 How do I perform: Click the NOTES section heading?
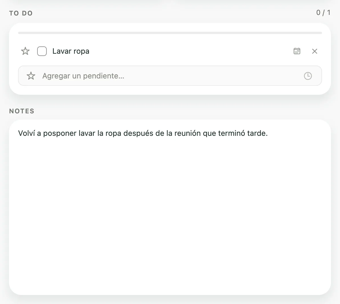[x=22, y=111]
